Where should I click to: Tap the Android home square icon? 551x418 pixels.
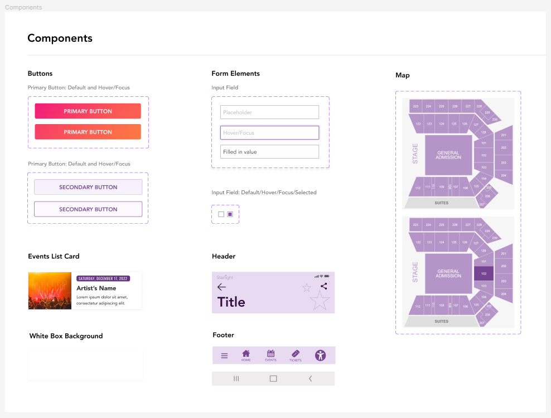pos(273,378)
